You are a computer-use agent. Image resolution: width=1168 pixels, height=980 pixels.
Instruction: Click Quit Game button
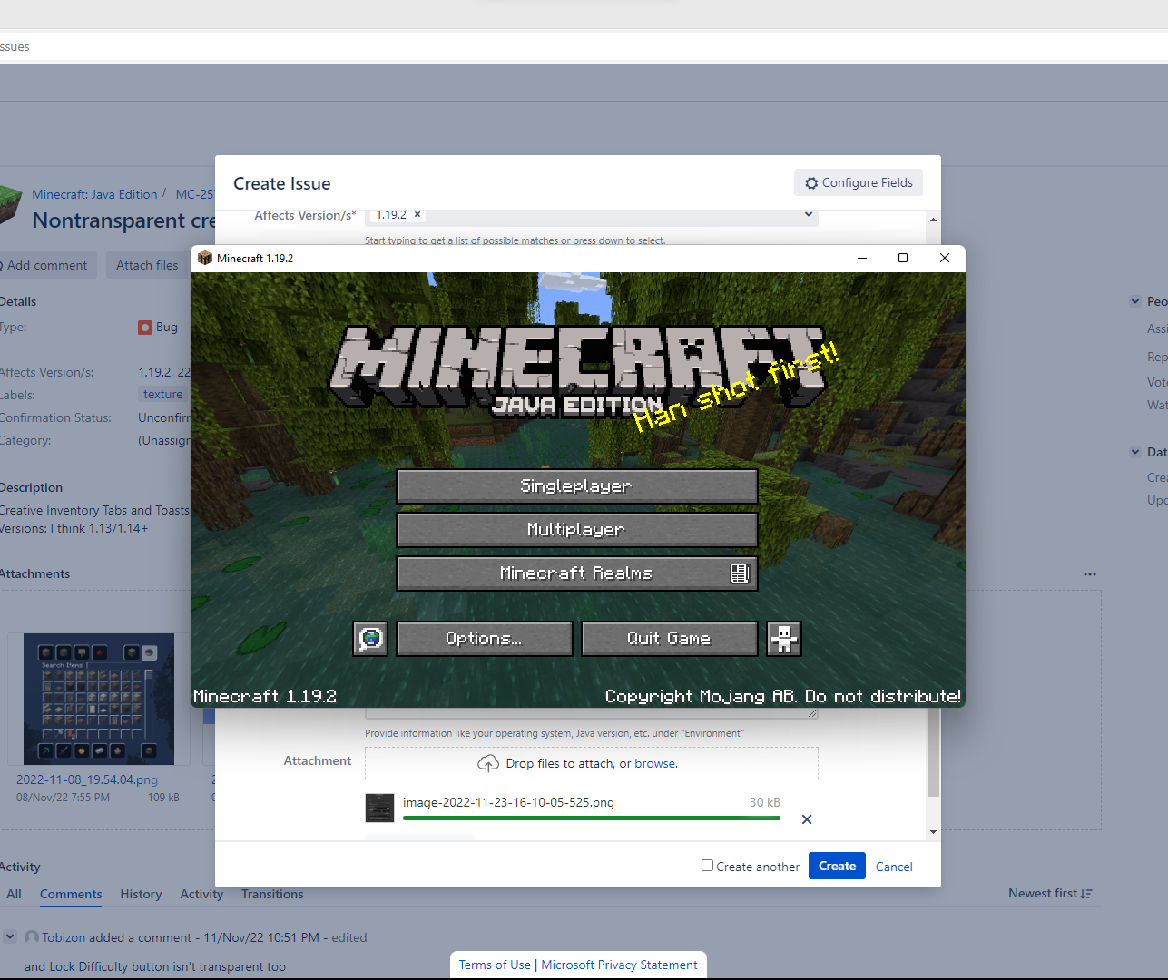click(670, 639)
